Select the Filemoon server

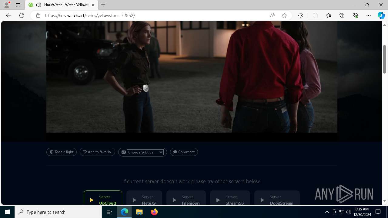point(186,198)
